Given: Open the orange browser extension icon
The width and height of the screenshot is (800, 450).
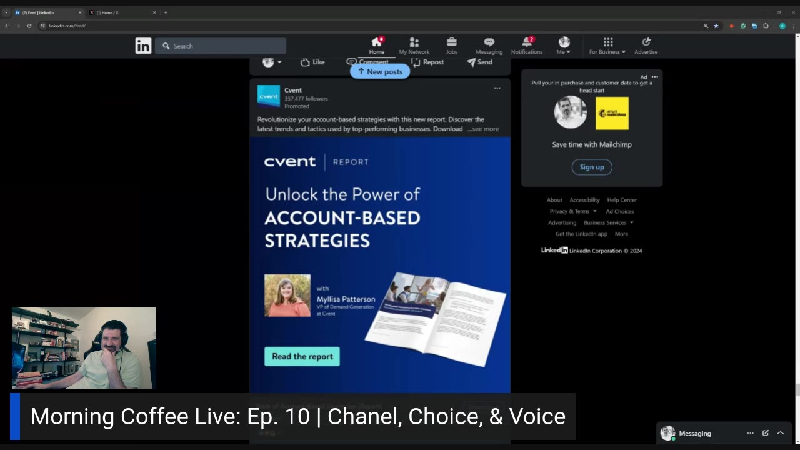Looking at the screenshot, I should point(732,26).
